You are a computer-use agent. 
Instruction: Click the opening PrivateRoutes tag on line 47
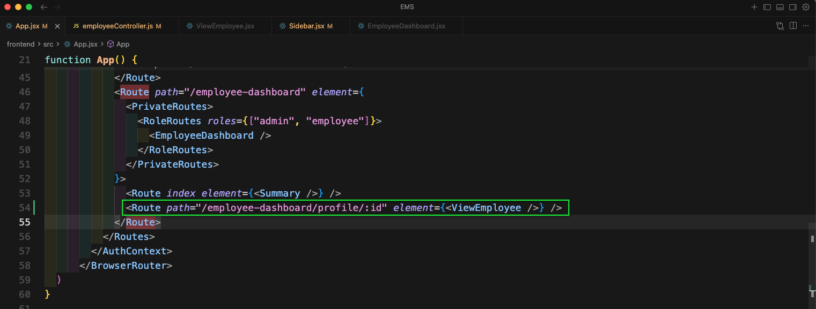click(x=170, y=107)
